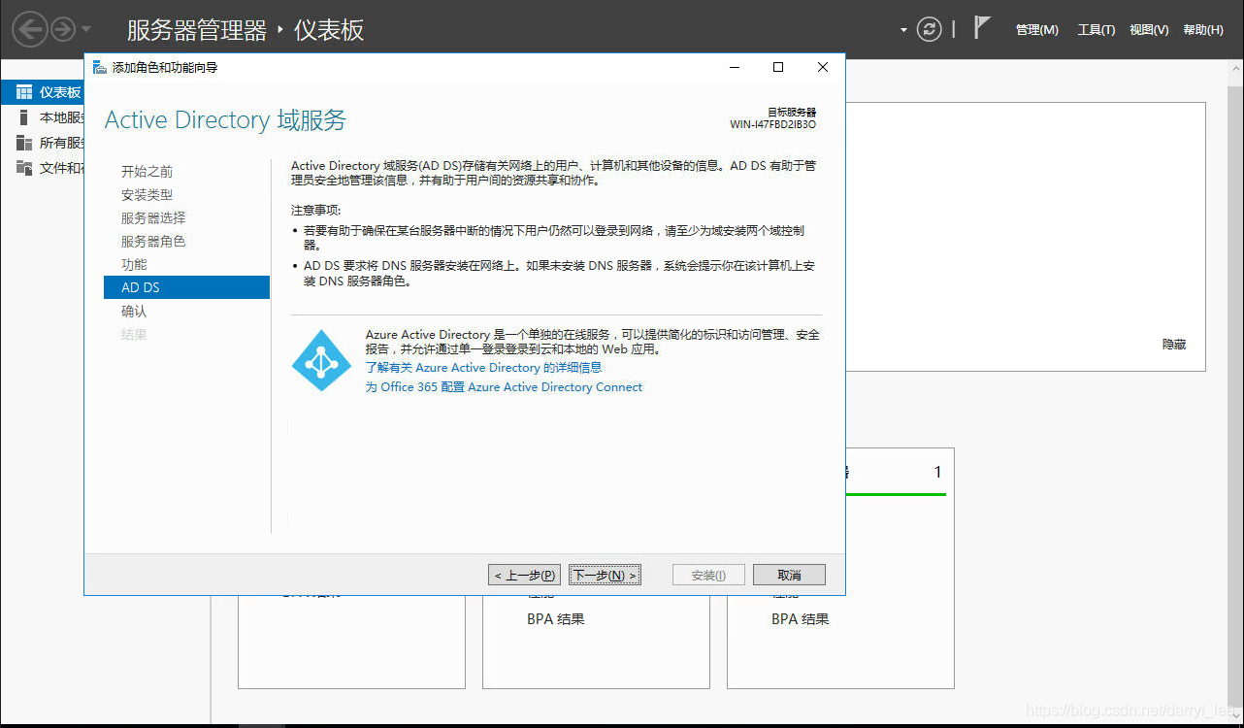Image resolution: width=1244 pixels, height=728 pixels.
Task: Click BPA 结果 in middle dashboard tile
Action: coord(556,619)
